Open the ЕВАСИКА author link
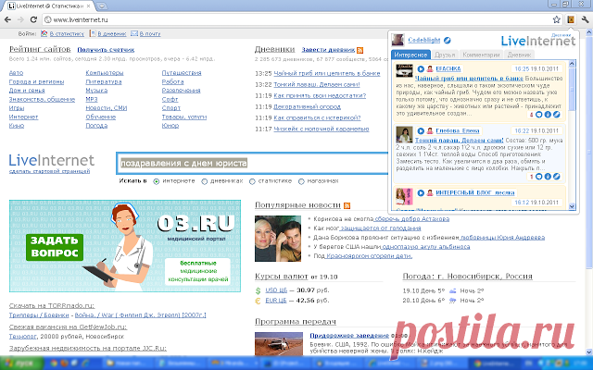 [x=448, y=68]
